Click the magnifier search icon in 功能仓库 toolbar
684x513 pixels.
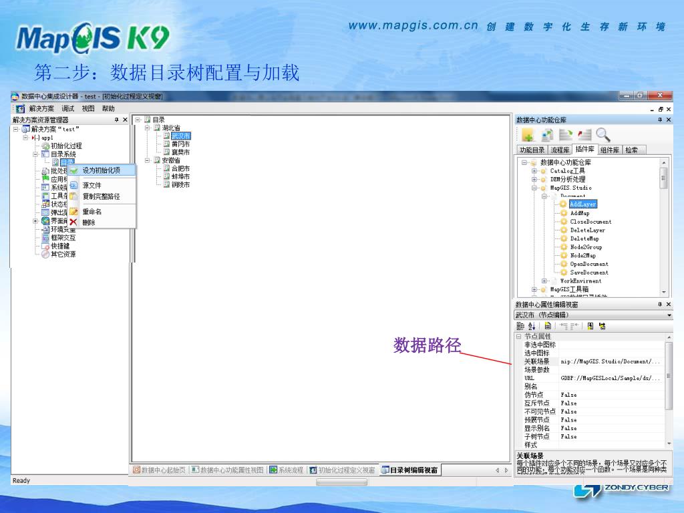(x=603, y=135)
